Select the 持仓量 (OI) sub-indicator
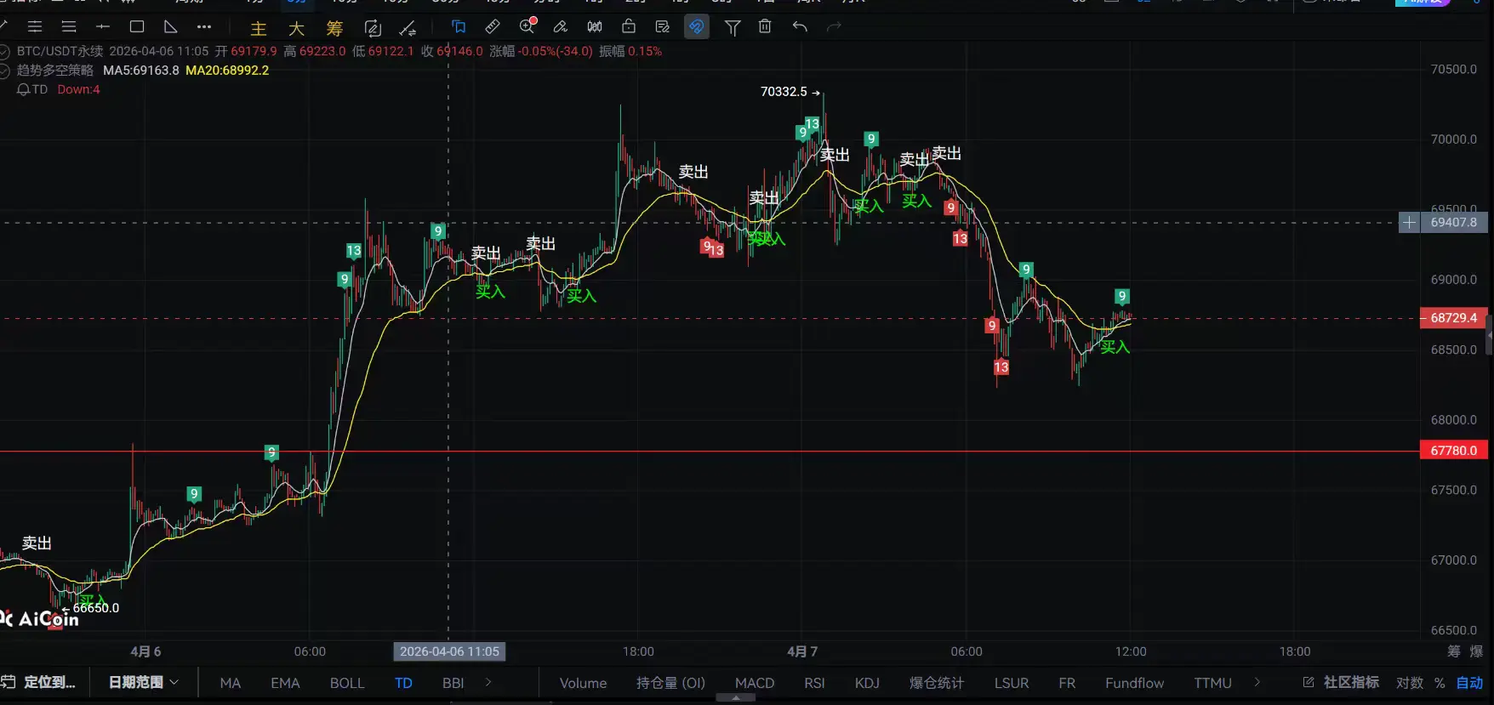1494x705 pixels. [671, 683]
